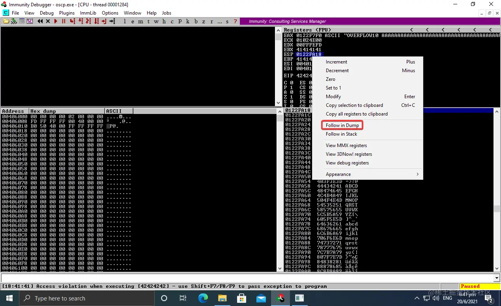Open Source window with 's' button
Screen dimensions: 501x306
228,21
